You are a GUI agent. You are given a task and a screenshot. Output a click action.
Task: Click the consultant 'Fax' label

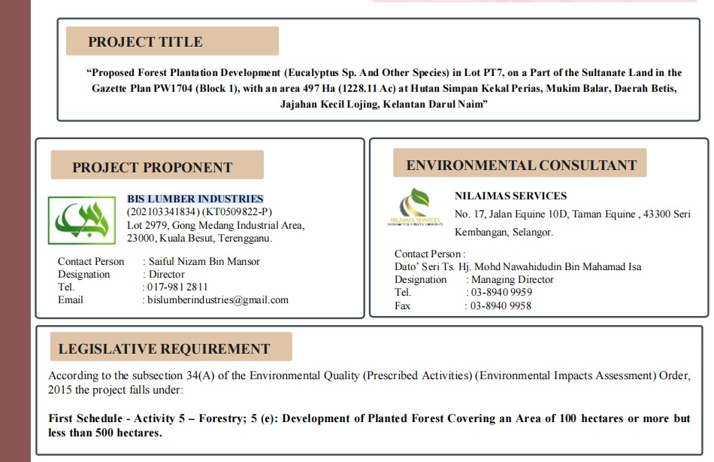pyautogui.click(x=403, y=305)
